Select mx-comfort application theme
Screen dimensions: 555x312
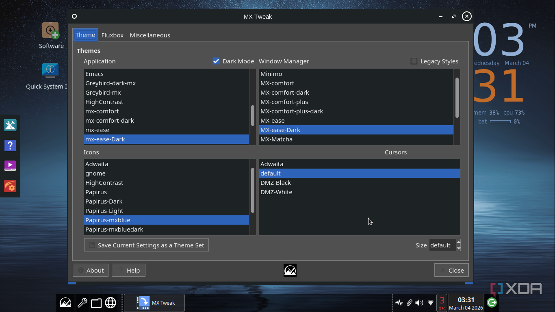click(x=167, y=111)
